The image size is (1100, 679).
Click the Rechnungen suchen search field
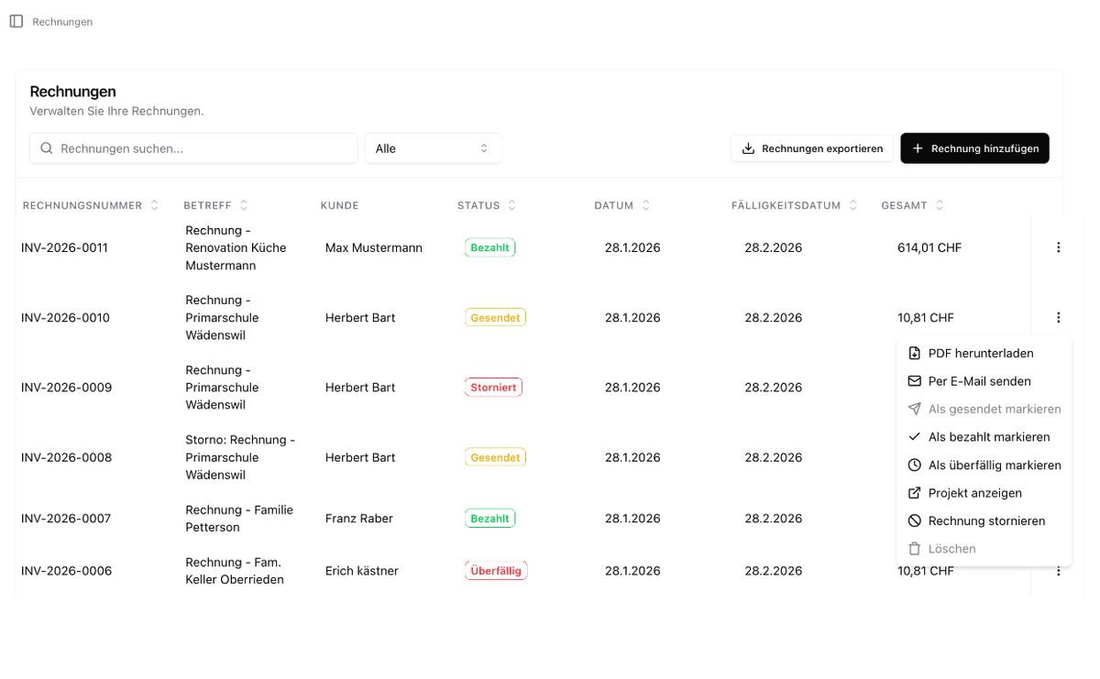click(193, 148)
